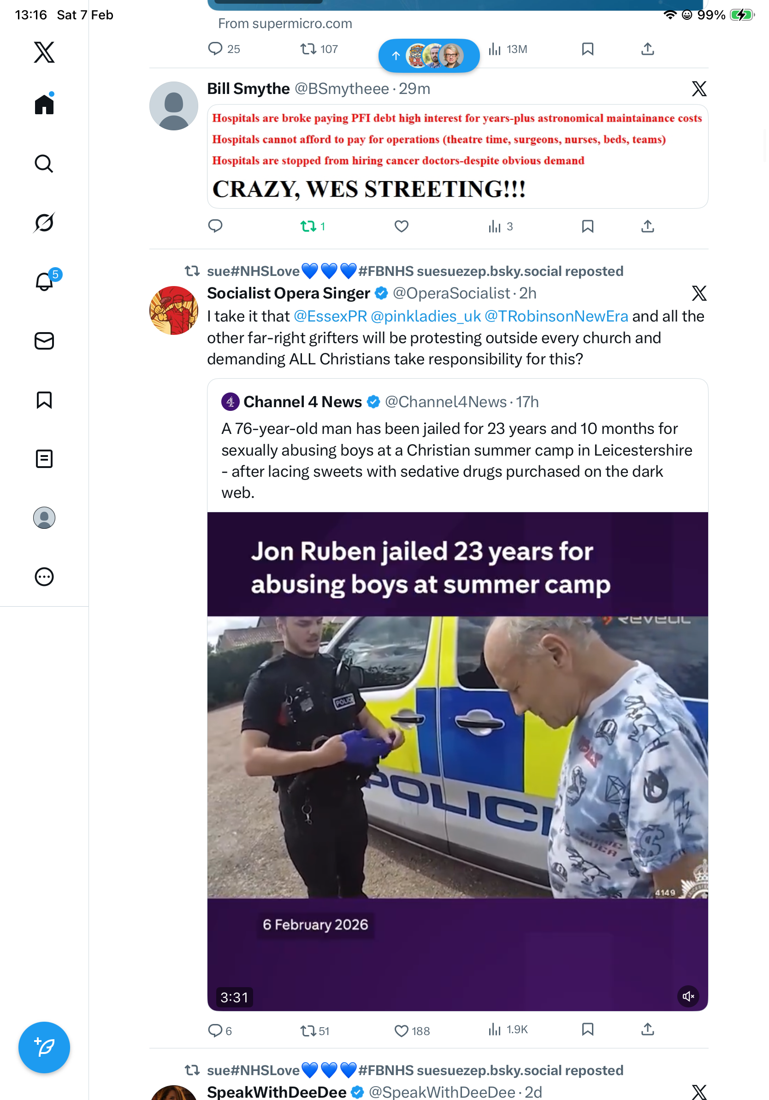Share Bill Smythe's post
The width and height of the screenshot is (769, 1100).
coord(647,226)
